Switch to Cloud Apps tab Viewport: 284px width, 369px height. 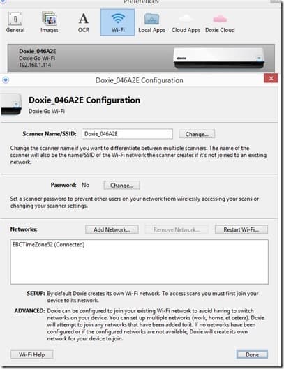click(x=186, y=22)
